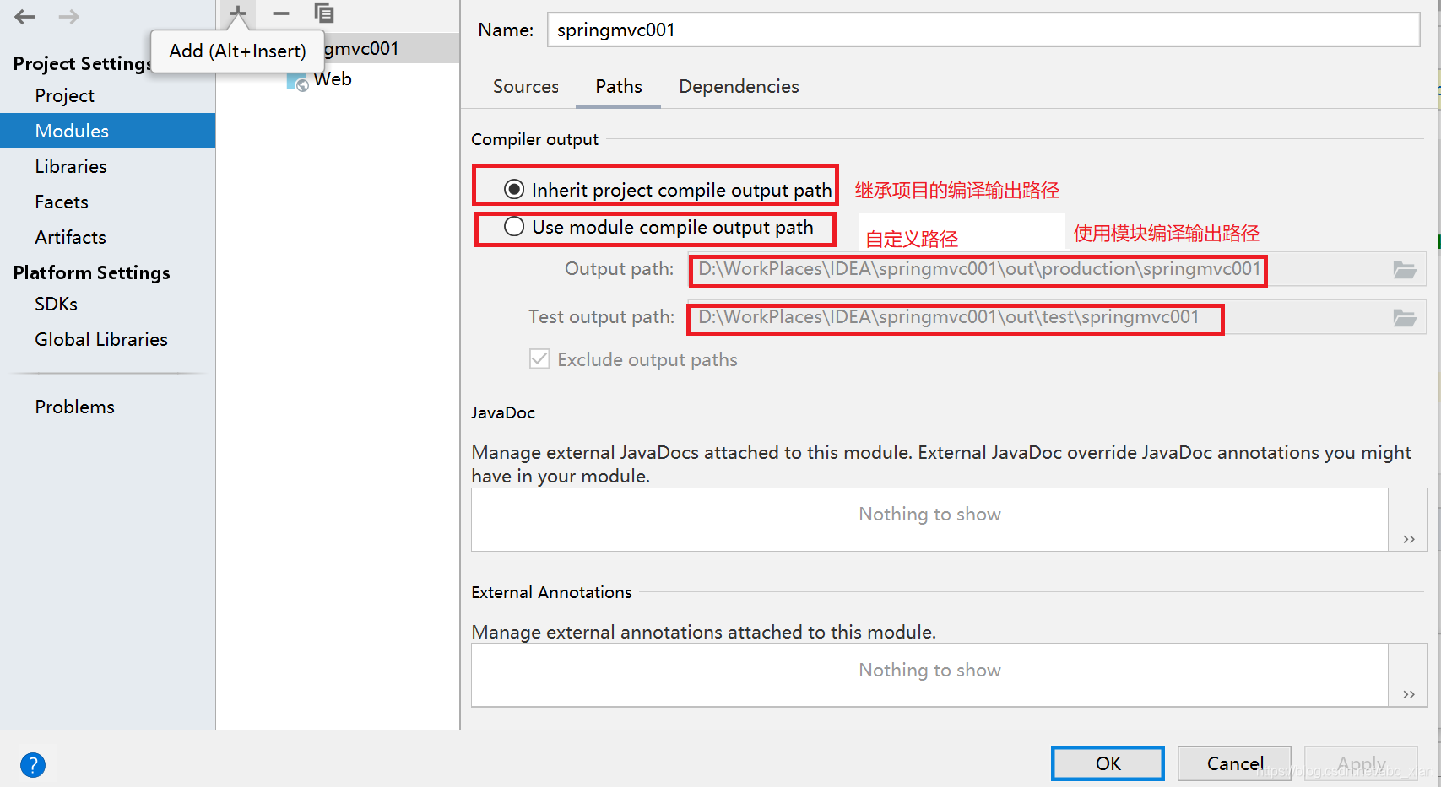Toggle Exclude output paths checkbox
This screenshot has height=787, width=1441.
pos(539,359)
